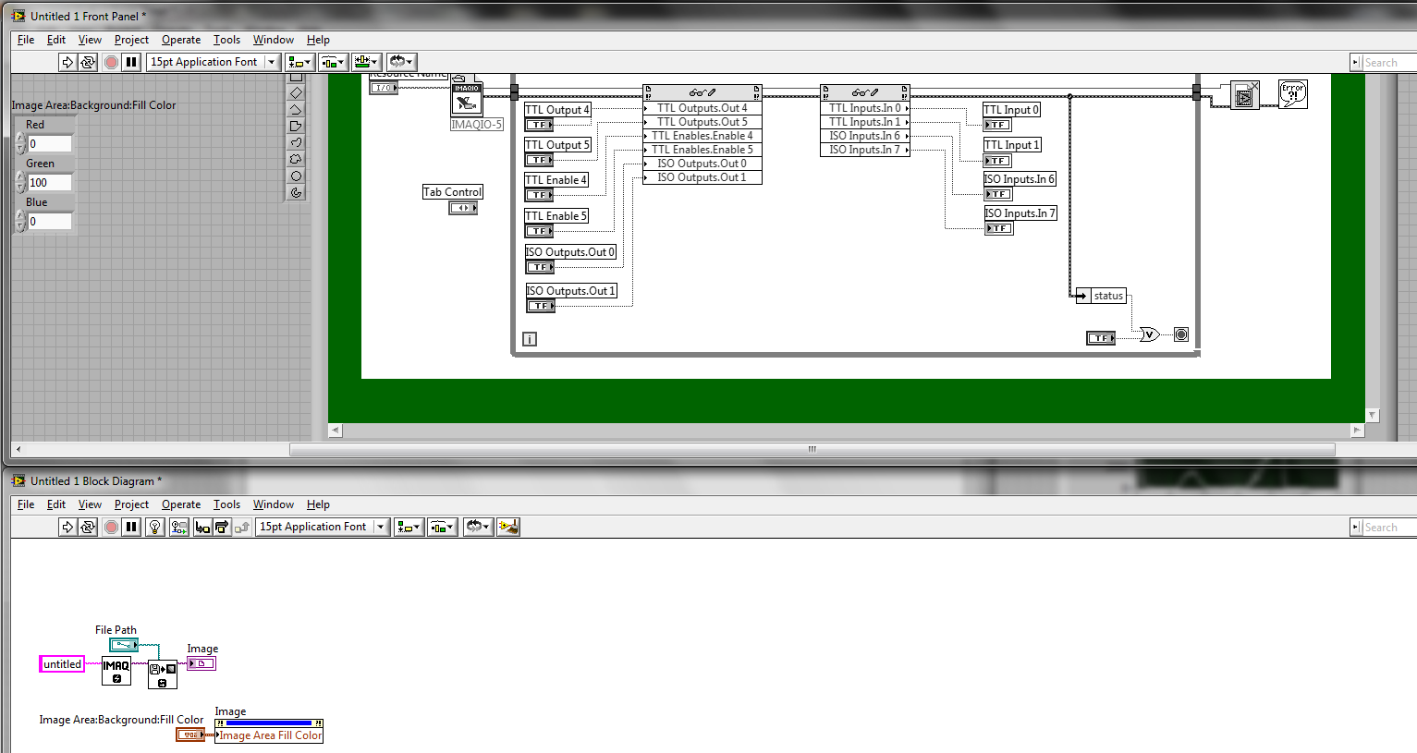Open Distribute Objects dropdown in Block Diagram
This screenshot has width=1417, height=753.
point(442,527)
